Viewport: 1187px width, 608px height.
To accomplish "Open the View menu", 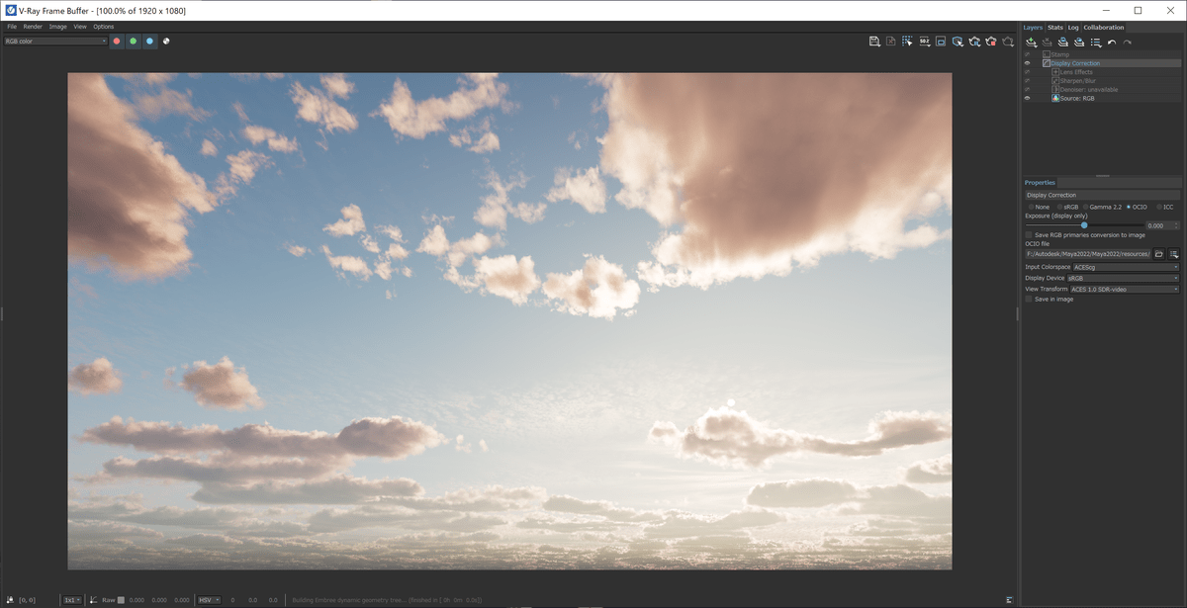I will click(x=80, y=27).
